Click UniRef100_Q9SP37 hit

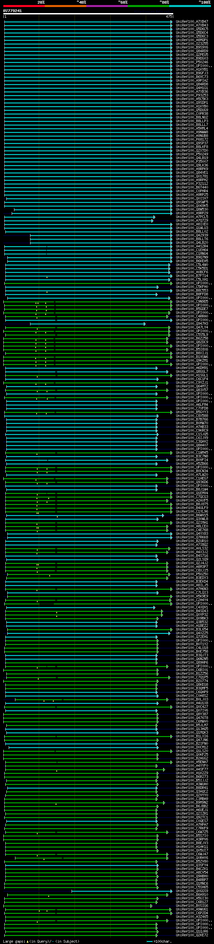tap(192, 143)
